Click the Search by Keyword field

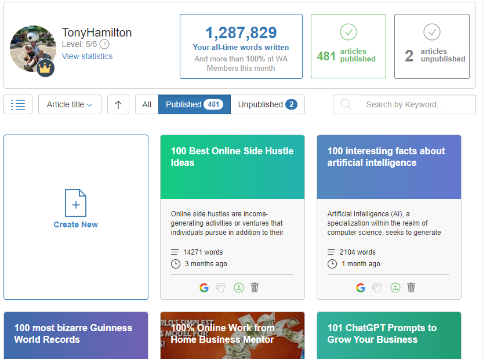point(412,104)
